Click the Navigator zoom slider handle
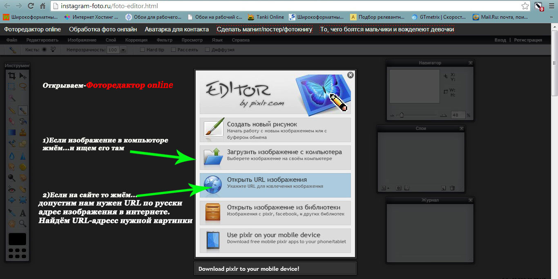The width and height of the screenshot is (558, 279). click(x=402, y=115)
